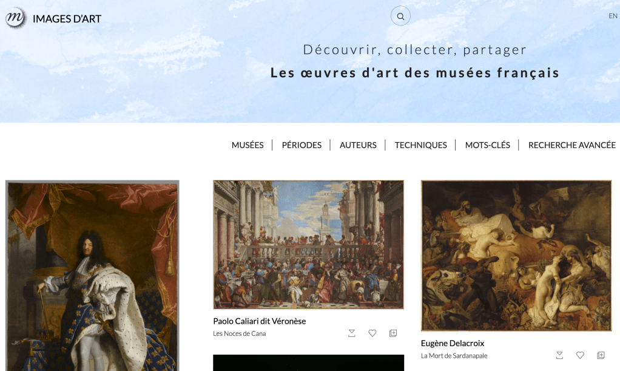
Task: Add Les Noces de Cana to collection
Action: 393,333
